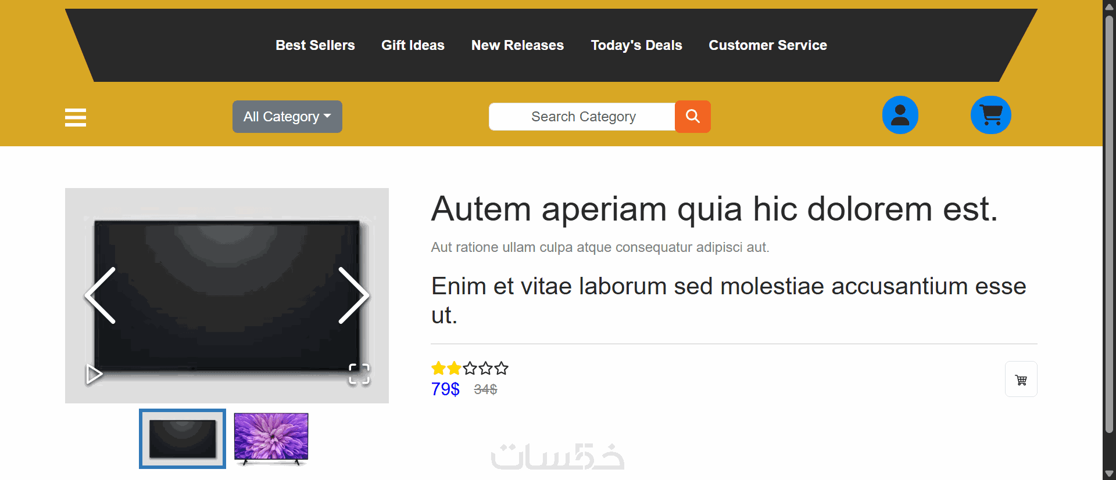Image resolution: width=1116 pixels, height=480 pixels.
Task: Select the black TV thumbnail
Action: pos(183,439)
